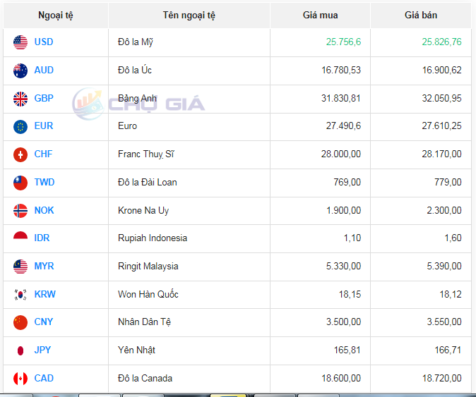Click the Australian flag icon for AUD

point(20,71)
